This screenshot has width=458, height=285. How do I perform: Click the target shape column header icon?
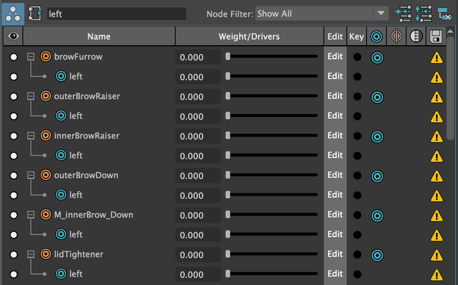(376, 37)
